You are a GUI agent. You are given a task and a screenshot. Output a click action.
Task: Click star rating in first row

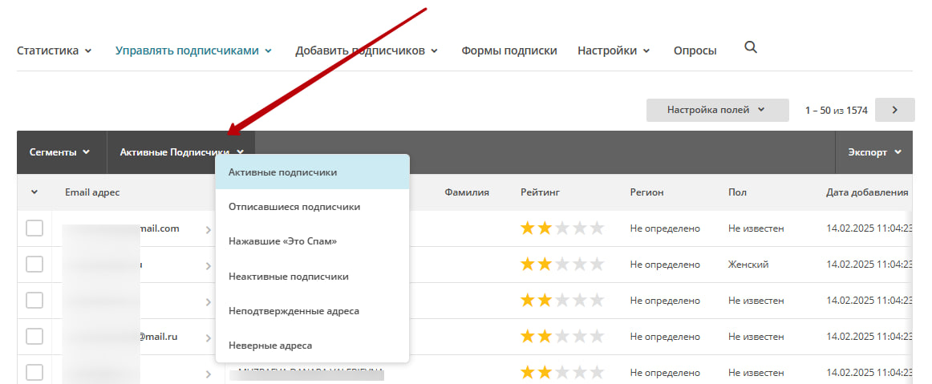pyautogui.click(x=562, y=228)
